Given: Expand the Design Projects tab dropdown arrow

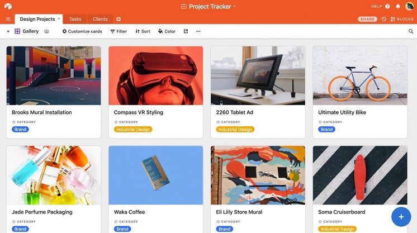Looking at the screenshot, I should (x=59, y=19).
